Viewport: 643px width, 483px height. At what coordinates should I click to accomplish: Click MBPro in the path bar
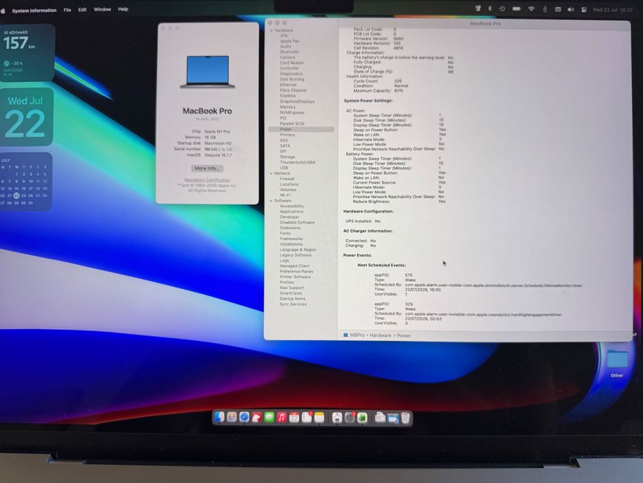(x=357, y=335)
